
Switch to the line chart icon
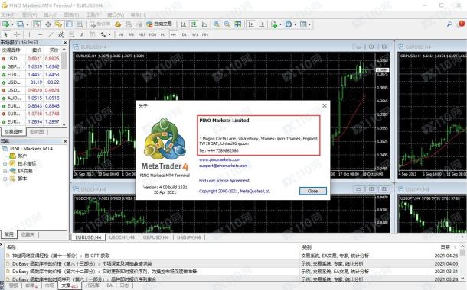pos(204,24)
